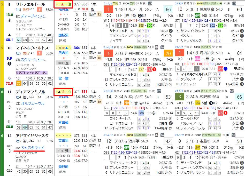Click jockey name 菅原明良

pos(207,10)
